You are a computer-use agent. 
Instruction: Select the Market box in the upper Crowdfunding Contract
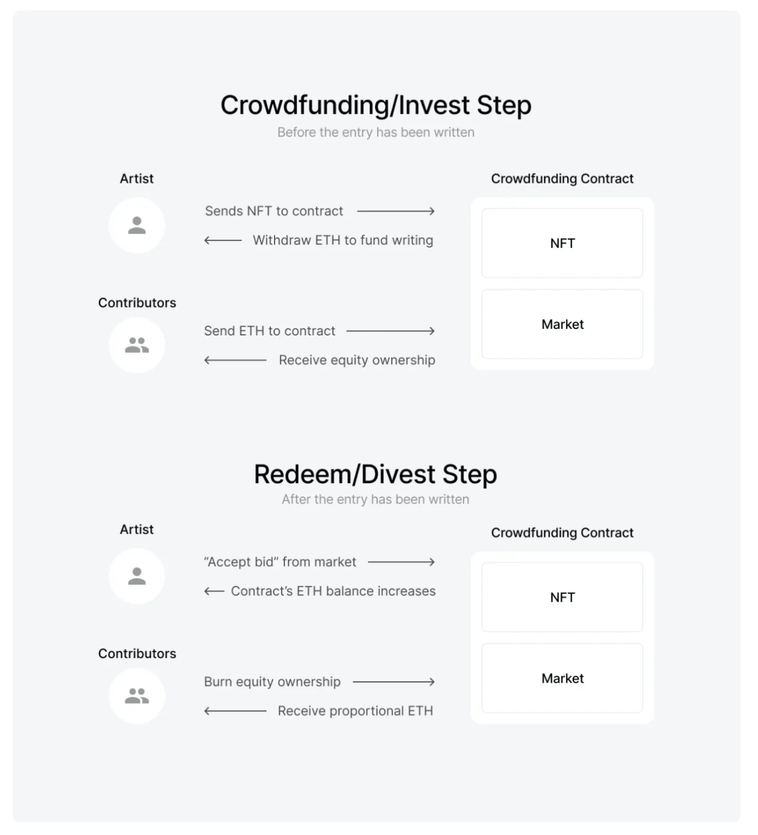coord(562,324)
